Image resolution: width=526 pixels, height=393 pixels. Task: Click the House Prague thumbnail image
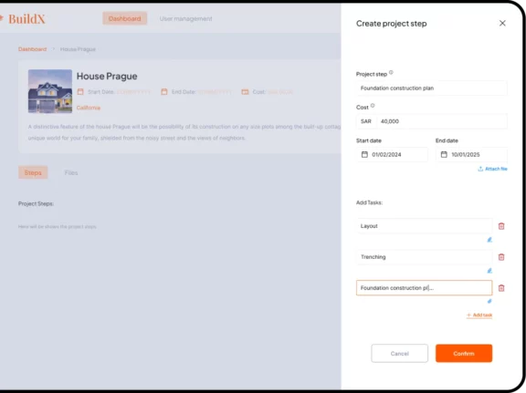(x=50, y=91)
